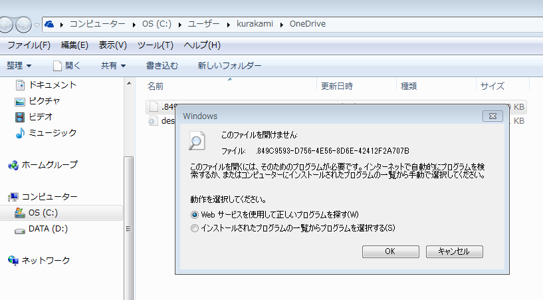Select Web サービス search radio option
543x300 pixels.
click(x=195, y=215)
